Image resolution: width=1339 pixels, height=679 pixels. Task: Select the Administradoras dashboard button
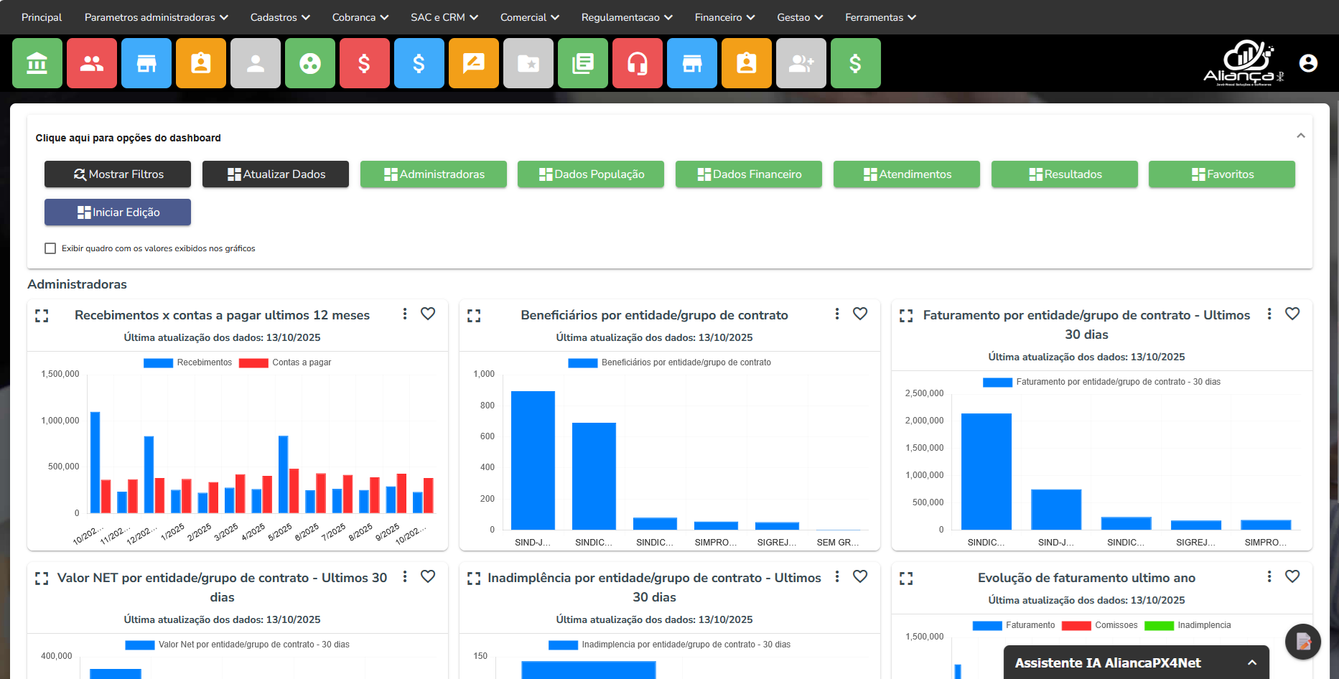(x=434, y=174)
